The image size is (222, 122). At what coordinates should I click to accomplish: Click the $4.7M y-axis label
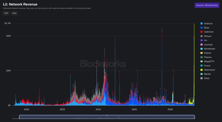pyautogui.click(x=8, y=23)
